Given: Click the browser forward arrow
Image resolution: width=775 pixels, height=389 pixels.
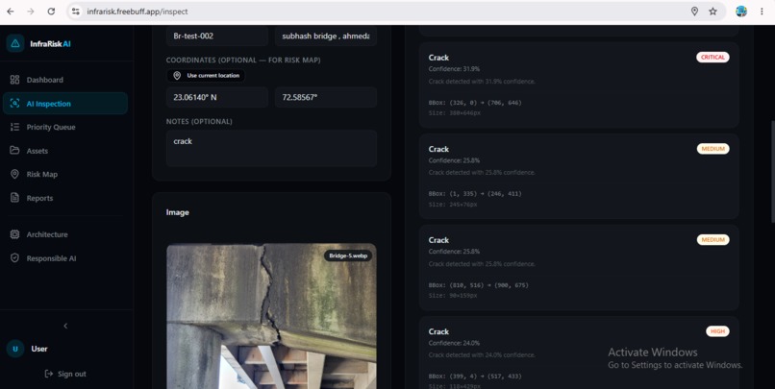Looking at the screenshot, I should 31,12.
